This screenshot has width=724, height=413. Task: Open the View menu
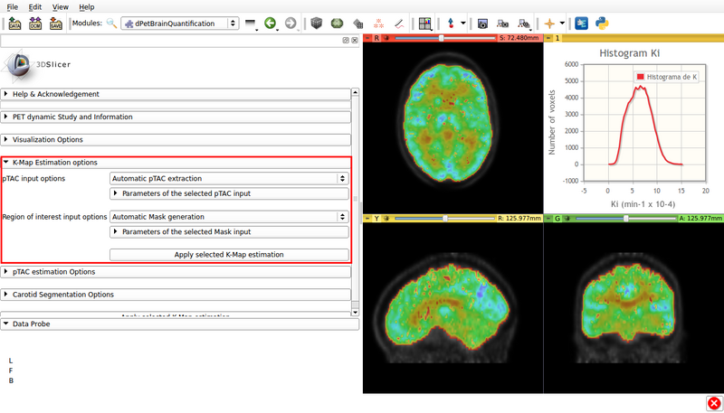click(x=60, y=6)
